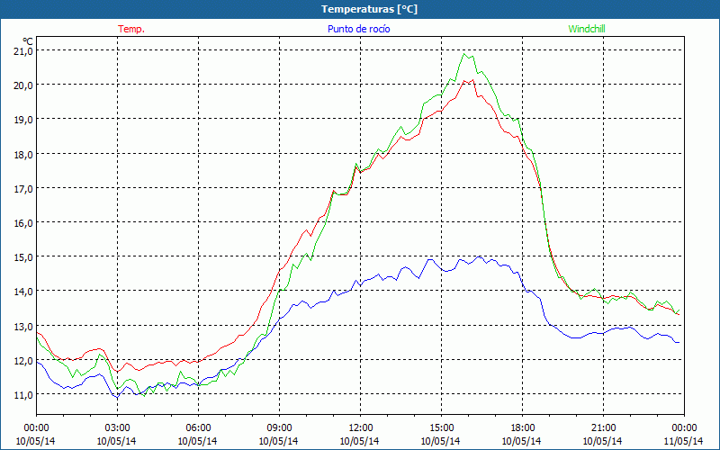Click the 14,0 y-axis value
Viewport: 720px width, 450px height.
click(x=23, y=292)
